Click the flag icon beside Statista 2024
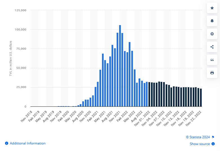Screen dimensions: 220x151 (x=213, y=137)
